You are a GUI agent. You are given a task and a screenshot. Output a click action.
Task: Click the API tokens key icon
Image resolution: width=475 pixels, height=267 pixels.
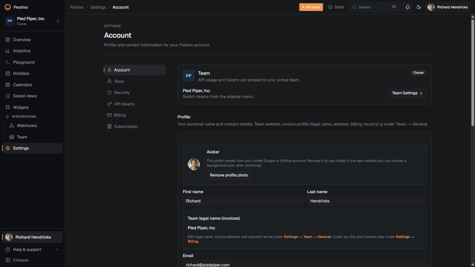coord(109,104)
